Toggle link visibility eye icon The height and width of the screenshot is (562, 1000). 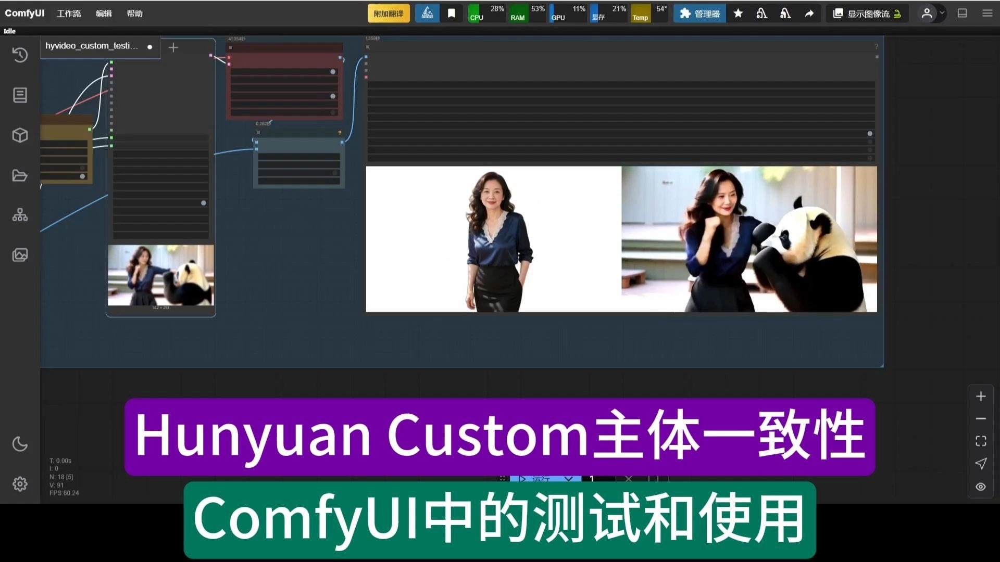981,487
